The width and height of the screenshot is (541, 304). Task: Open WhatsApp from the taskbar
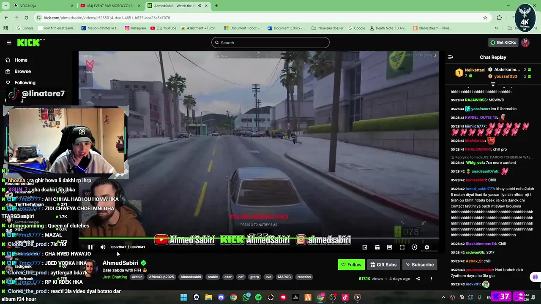coord(246,297)
